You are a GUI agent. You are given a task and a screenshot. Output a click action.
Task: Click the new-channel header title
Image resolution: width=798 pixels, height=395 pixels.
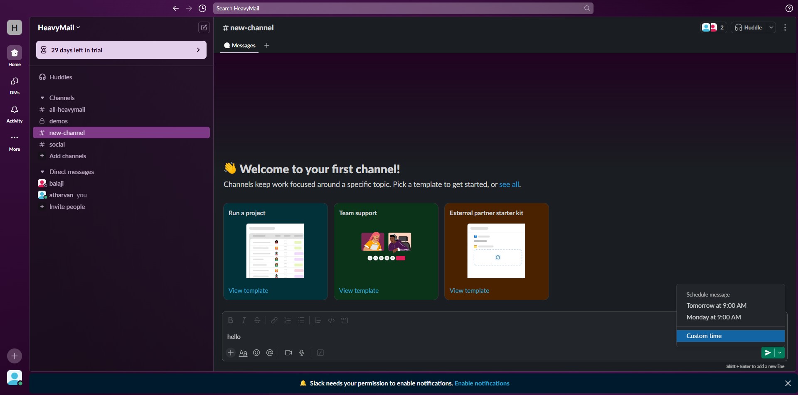click(248, 28)
